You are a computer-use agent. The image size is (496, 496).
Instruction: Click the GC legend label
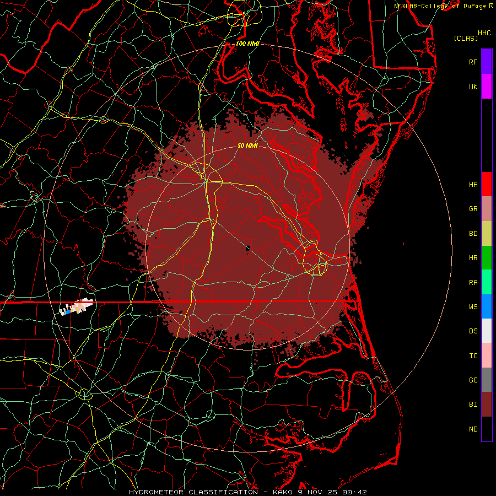coord(473,380)
